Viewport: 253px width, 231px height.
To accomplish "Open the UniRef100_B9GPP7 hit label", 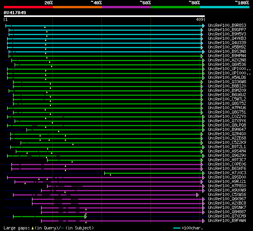I will (227, 30).
